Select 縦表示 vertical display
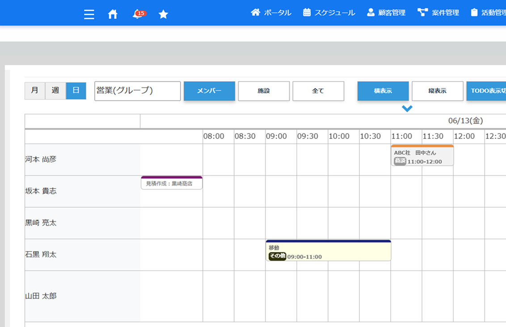Image resolution: width=506 pixels, height=327 pixels. pyautogui.click(x=437, y=91)
